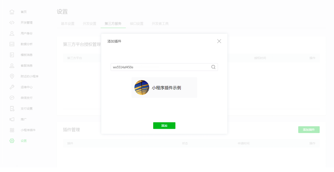Close the 添加插件 dialog
Image resolution: width=334 pixels, height=172 pixels.
click(219, 41)
